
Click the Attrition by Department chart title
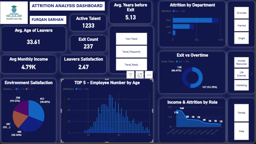192,5
